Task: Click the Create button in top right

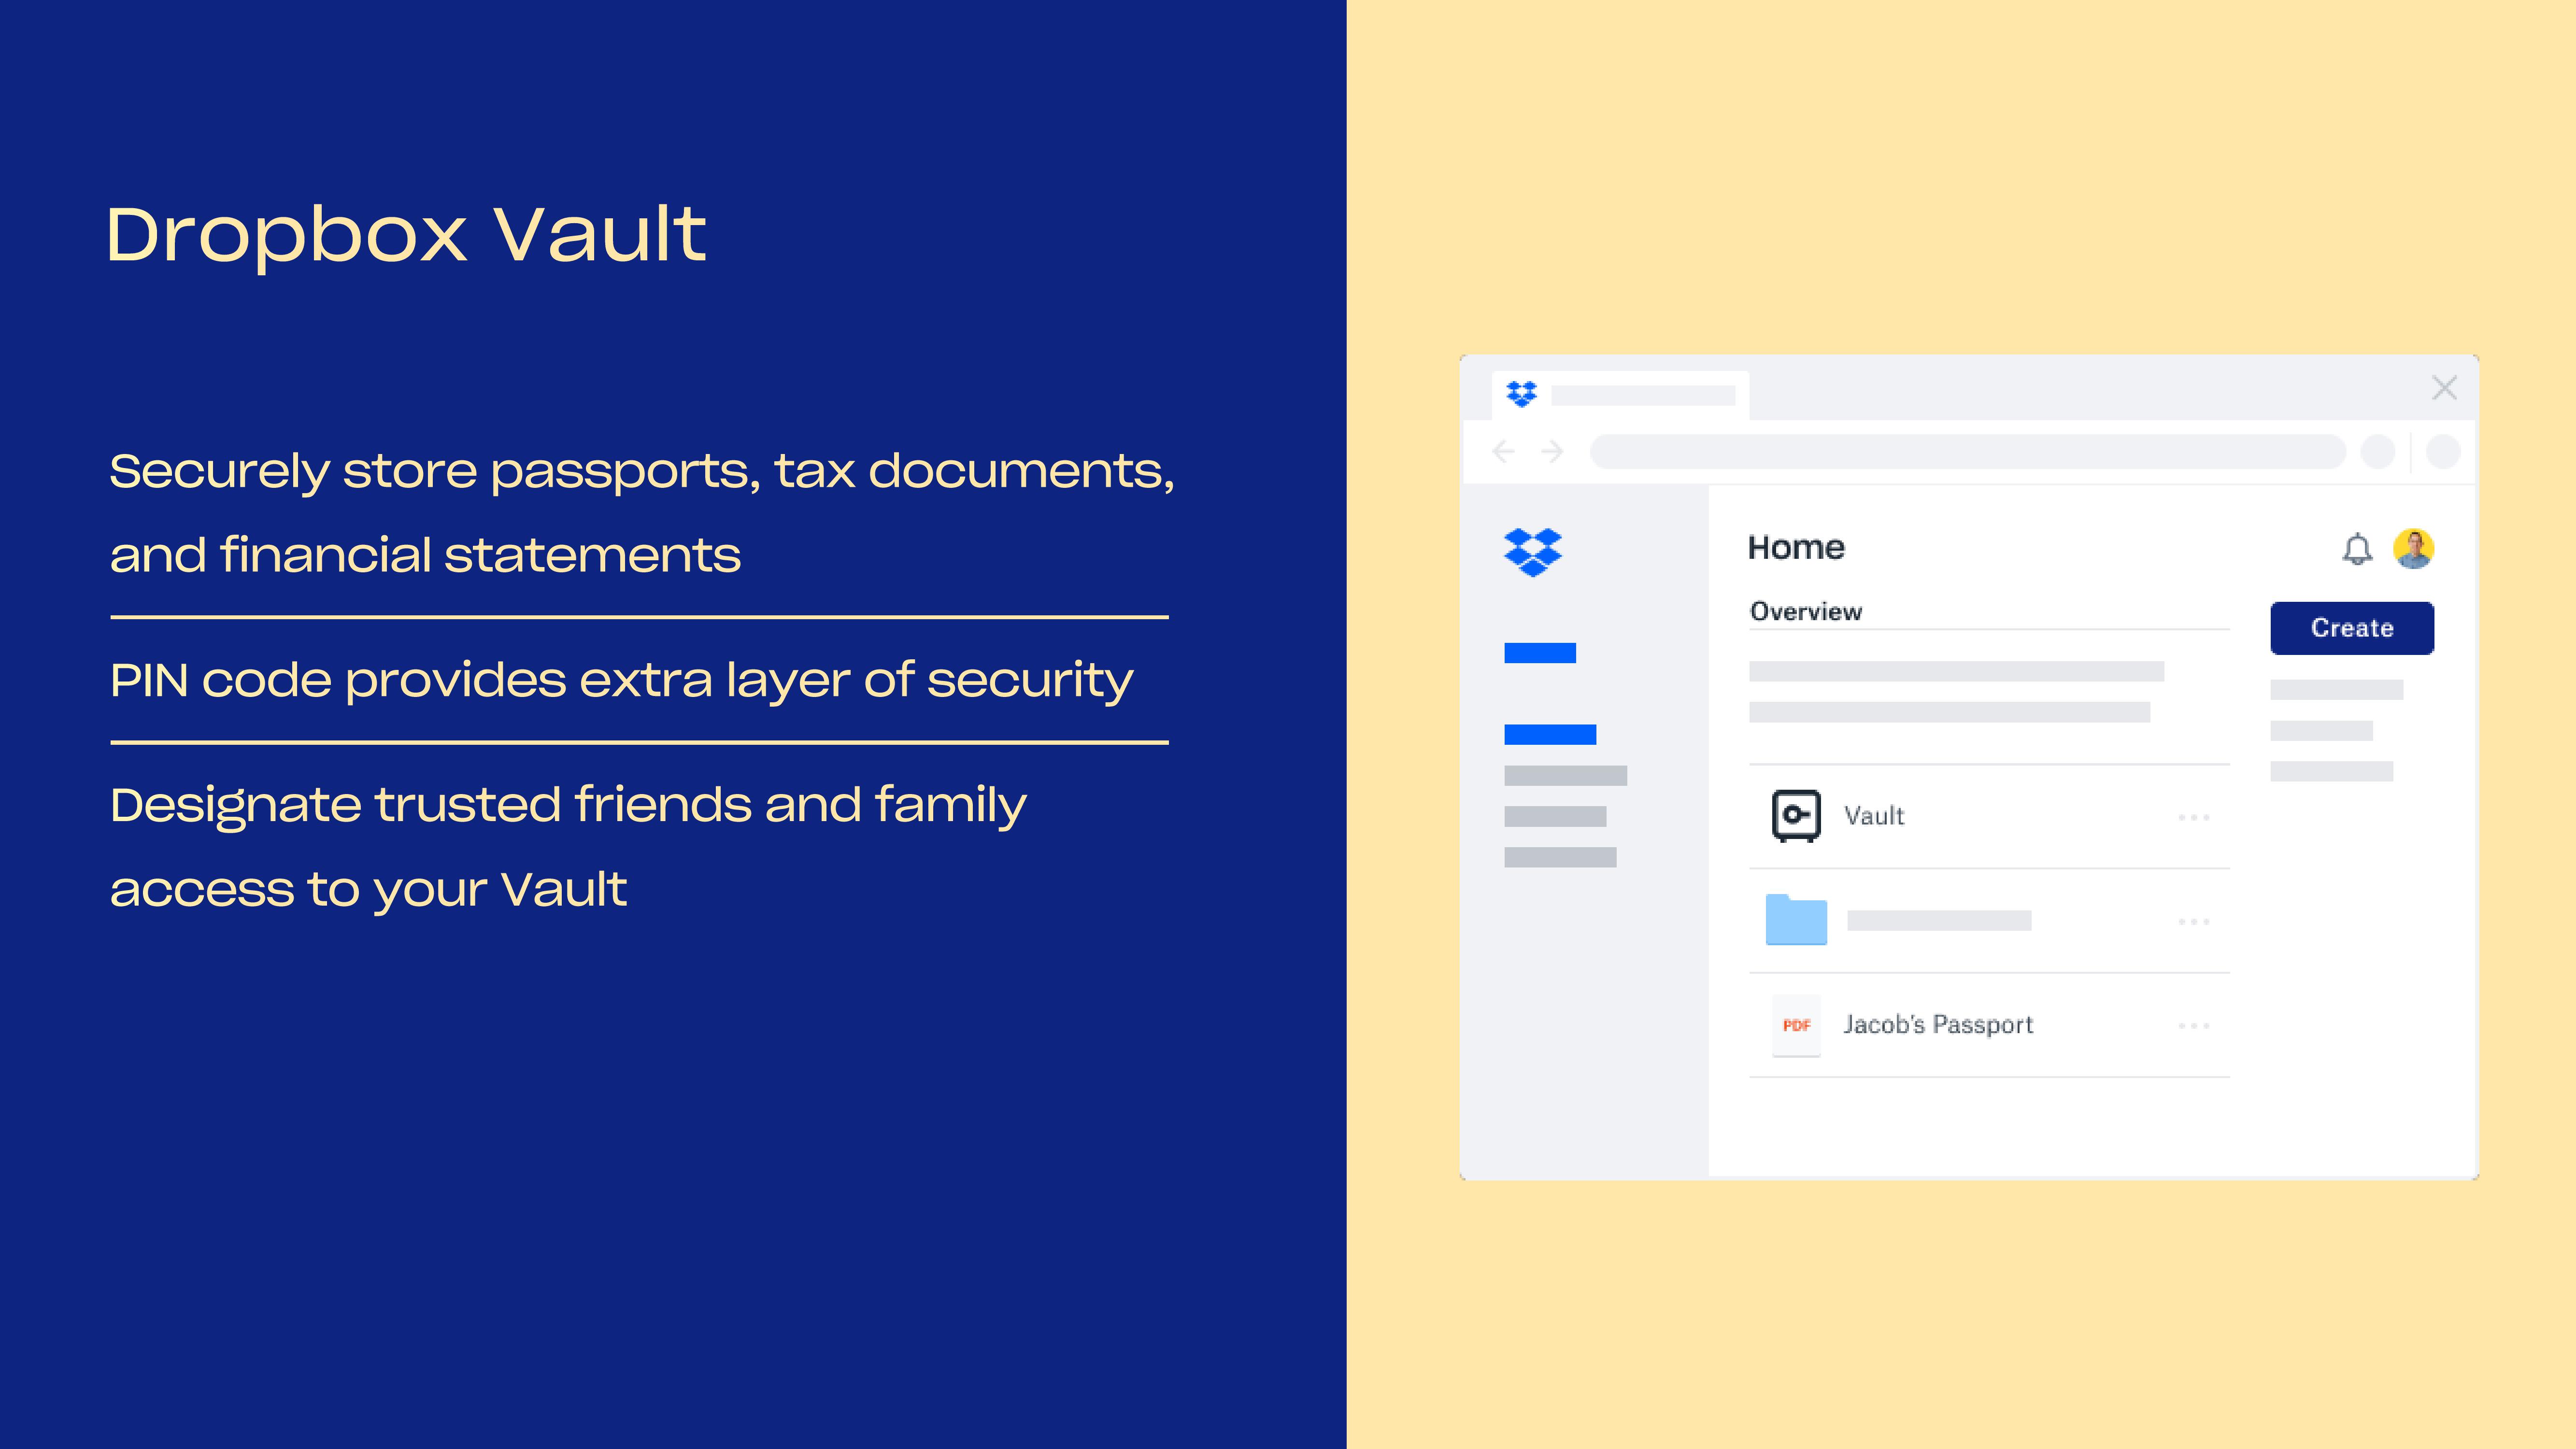Action: (x=2351, y=626)
